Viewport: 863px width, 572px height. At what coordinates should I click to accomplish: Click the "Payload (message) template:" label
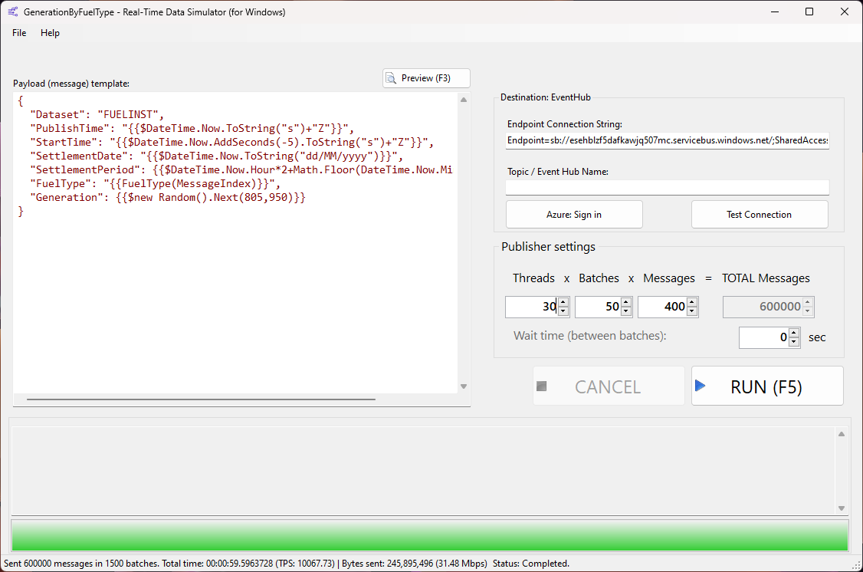[71, 84]
